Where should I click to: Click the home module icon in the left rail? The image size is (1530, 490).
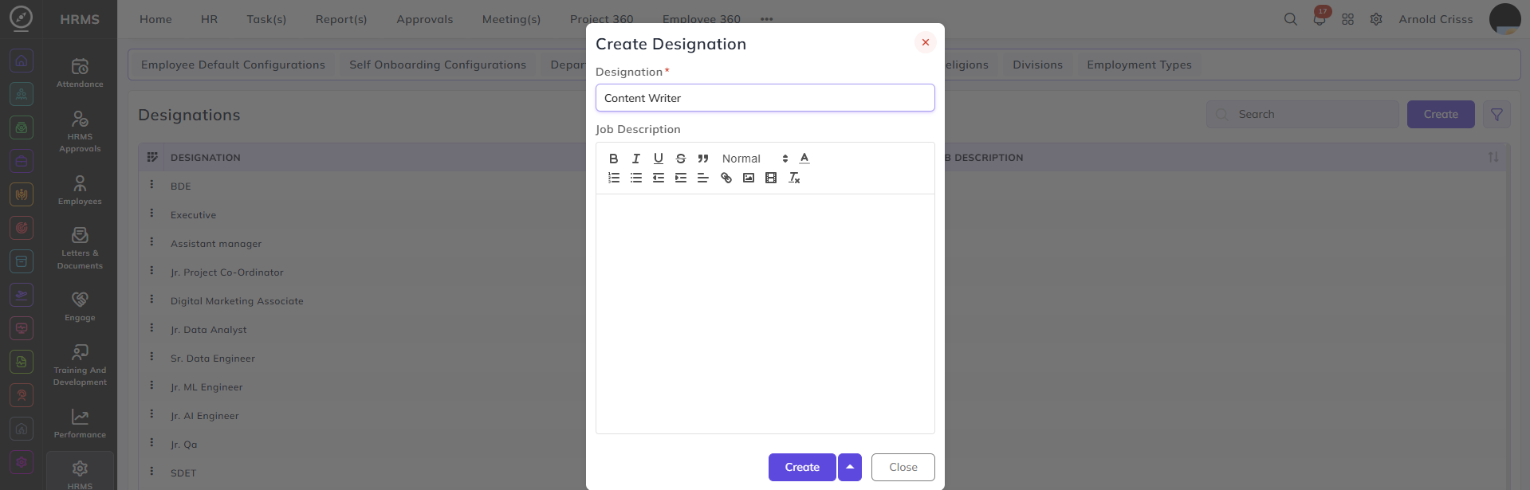22,61
